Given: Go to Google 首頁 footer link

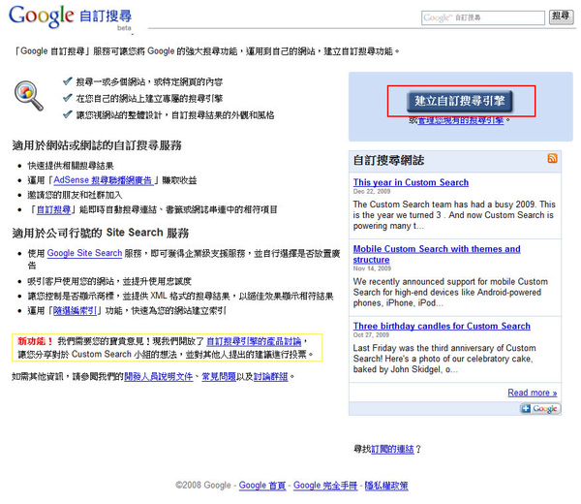Looking at the screenshot, I should [262, 485].
